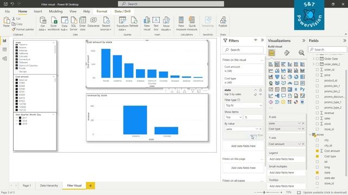This screenshot has height=195, width=348.
Task: Insert a New visual
Action: coord(147,24)
